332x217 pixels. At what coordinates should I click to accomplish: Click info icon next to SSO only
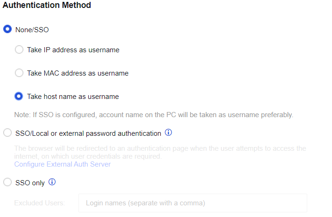[52, 182]
